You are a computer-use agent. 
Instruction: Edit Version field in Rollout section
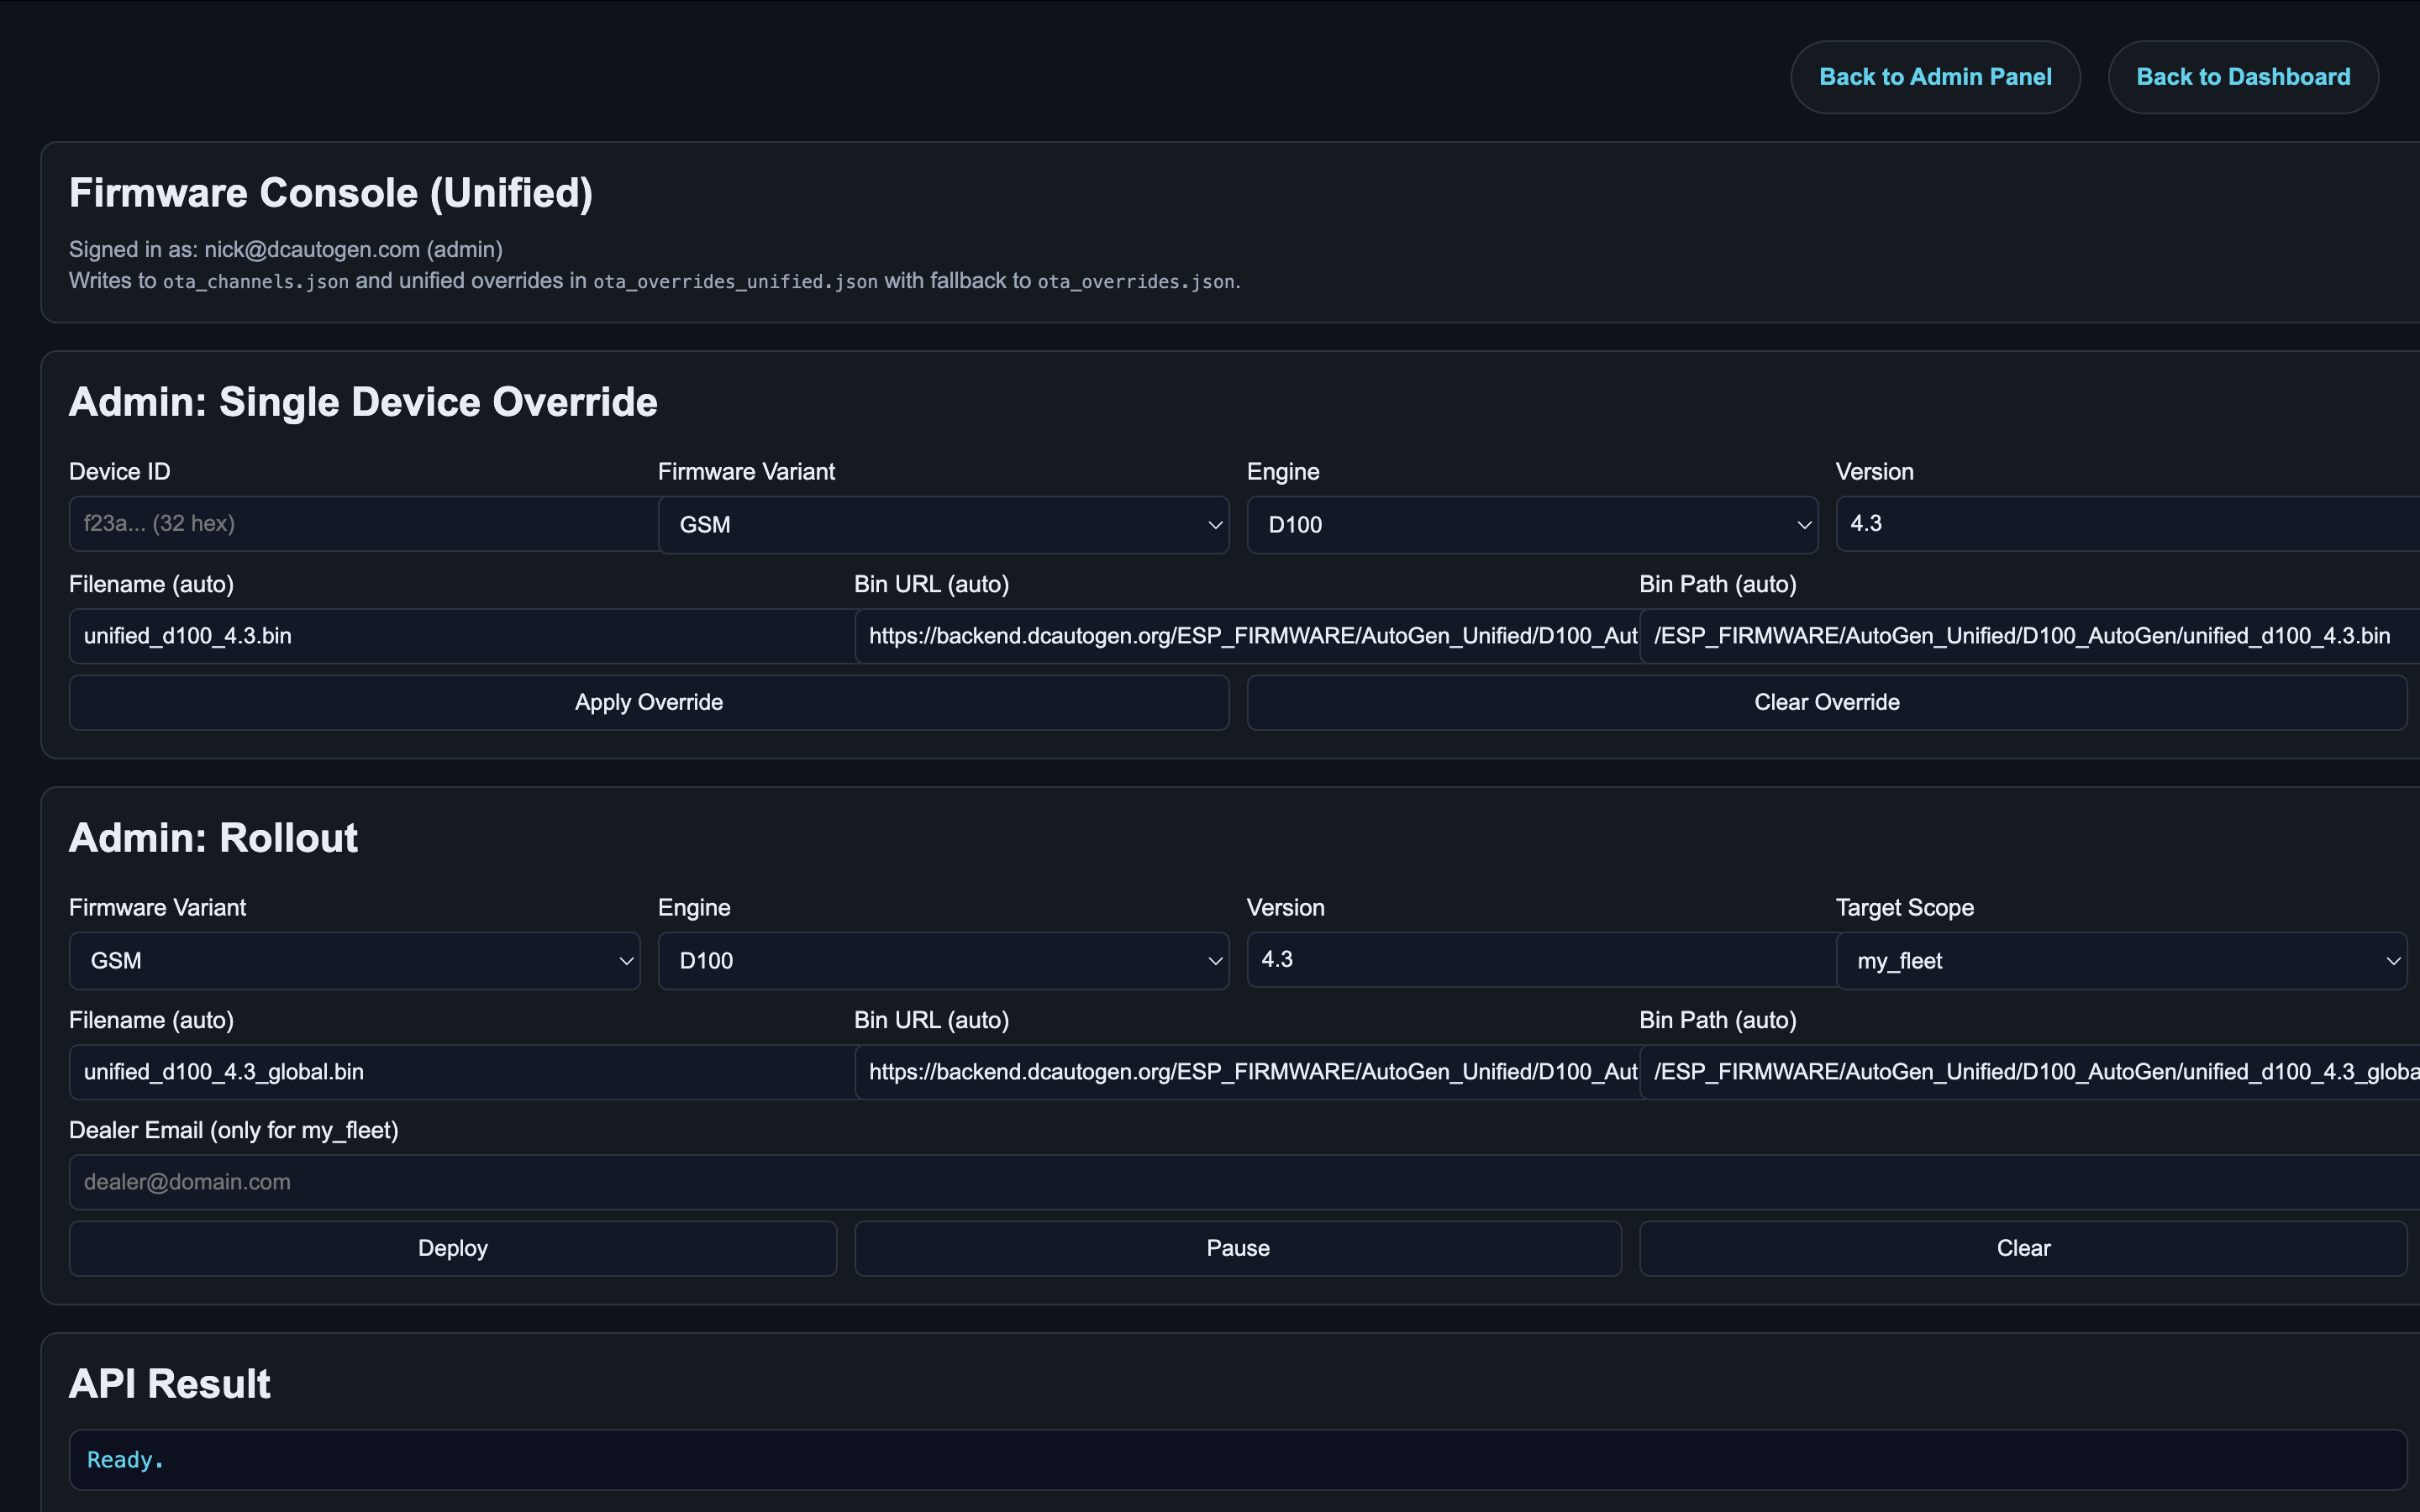[x=1542, y=960]
